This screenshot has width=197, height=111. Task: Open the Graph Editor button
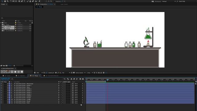[83, 79]
